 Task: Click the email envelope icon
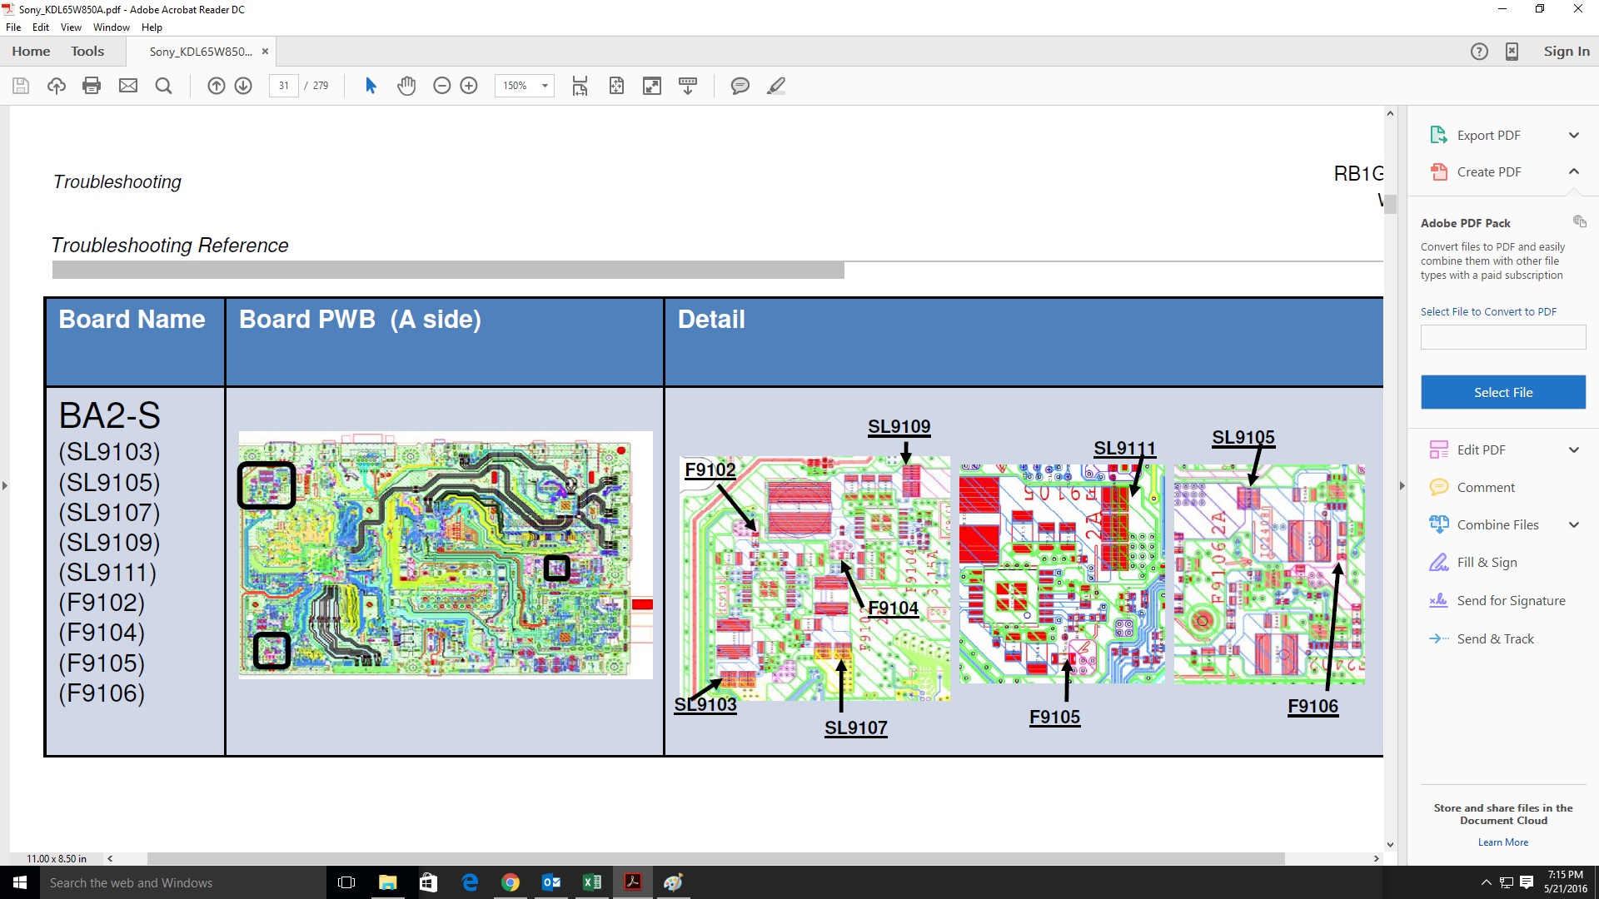(127, 86)
